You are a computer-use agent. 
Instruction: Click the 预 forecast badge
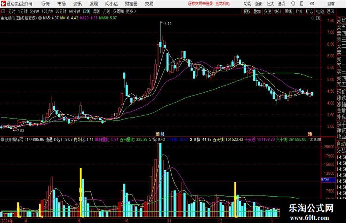(310, 134)
